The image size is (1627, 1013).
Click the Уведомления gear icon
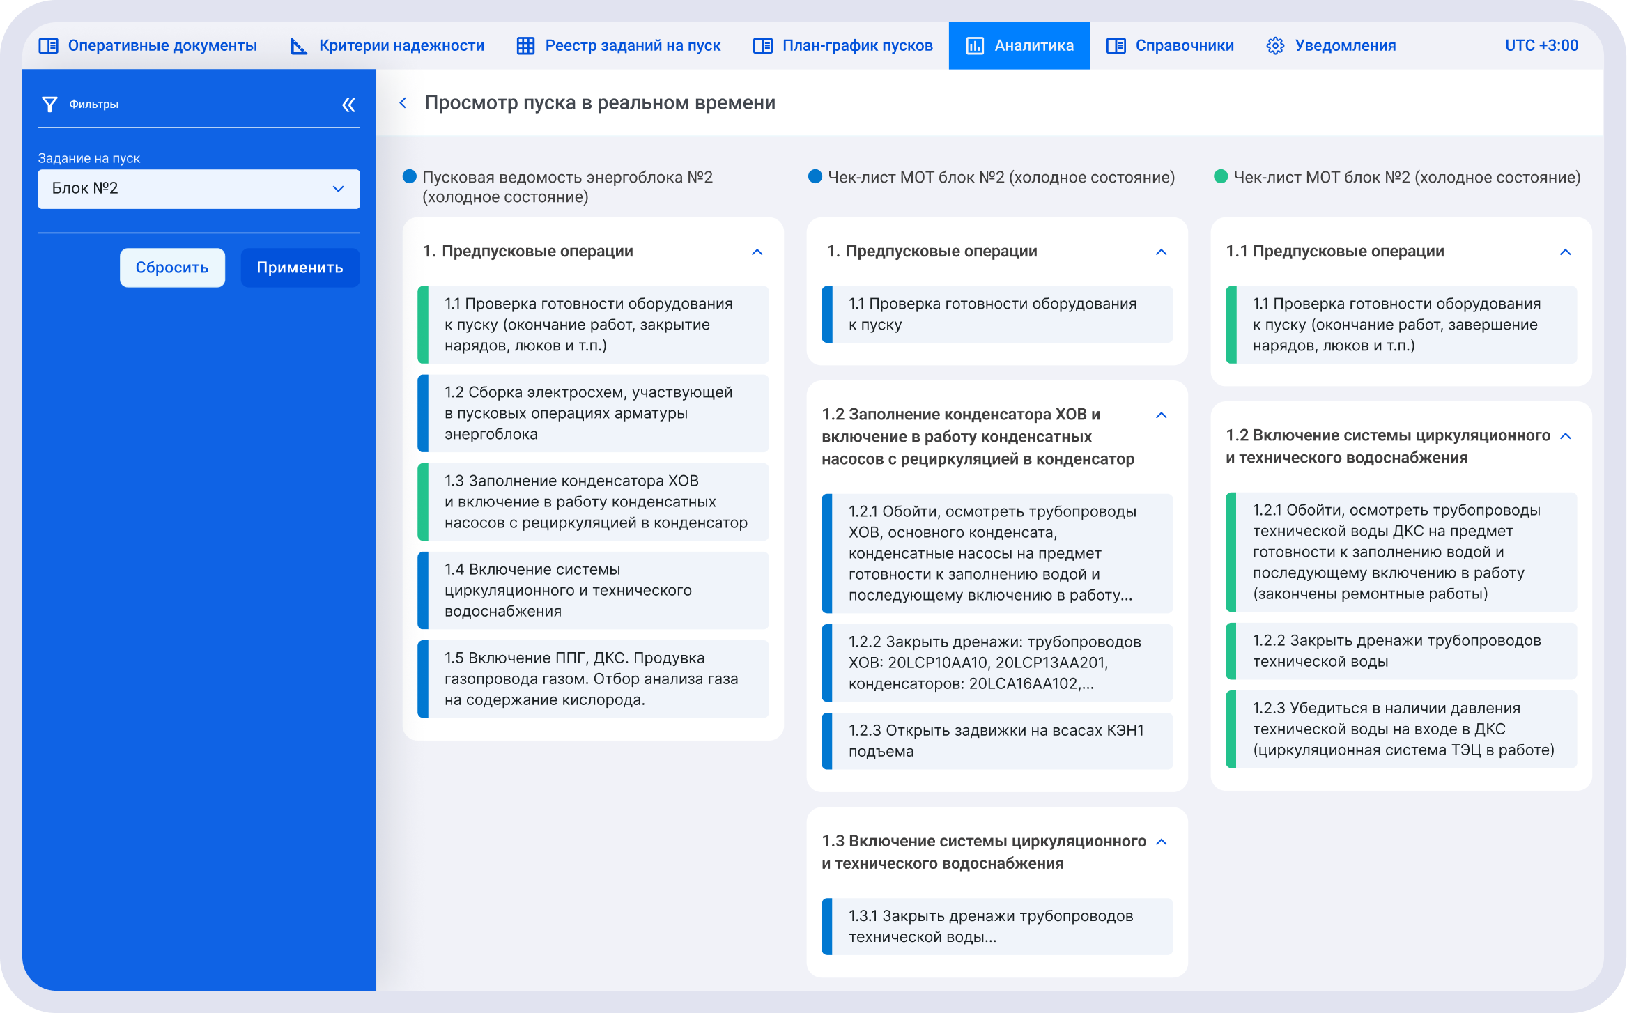pyautogui.click(x=1275, y=46)
